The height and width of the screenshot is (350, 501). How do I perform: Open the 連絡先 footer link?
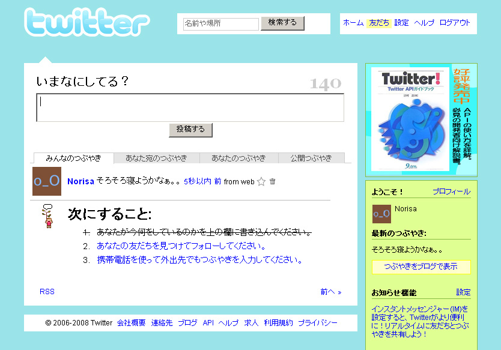[x=162, y=323]
